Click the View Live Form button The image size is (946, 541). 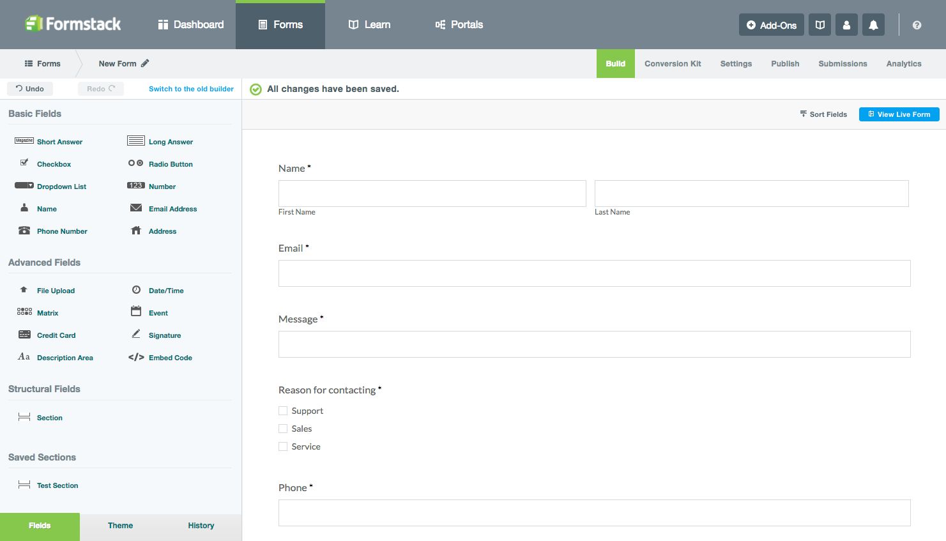pyautogui.click(x=899, y=114)
